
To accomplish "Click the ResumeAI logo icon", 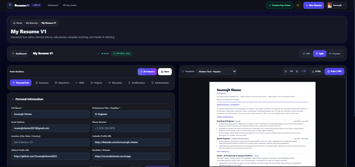I will (x=10, y=5).
